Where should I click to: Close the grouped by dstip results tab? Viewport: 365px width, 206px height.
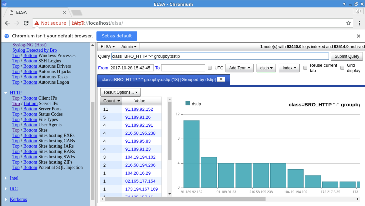coord(221,79)
